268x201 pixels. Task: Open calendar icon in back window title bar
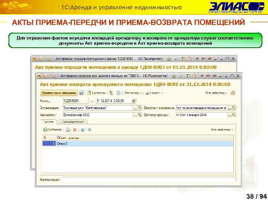[189, 59]
